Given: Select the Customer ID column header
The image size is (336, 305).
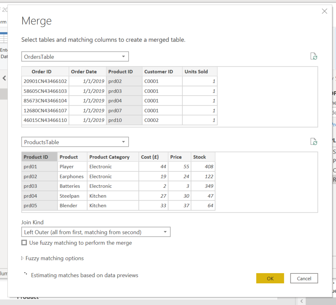Looking at the screenshot, I should tap(158, 72).
